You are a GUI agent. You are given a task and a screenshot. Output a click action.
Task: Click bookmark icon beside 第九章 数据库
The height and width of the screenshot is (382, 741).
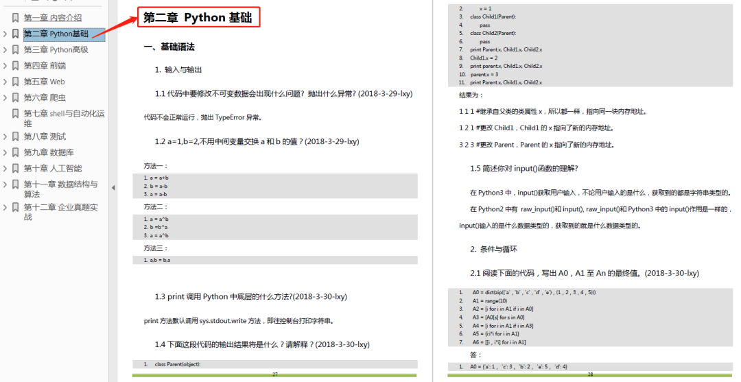15,152
